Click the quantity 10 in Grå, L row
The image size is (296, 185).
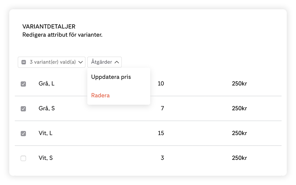[x=161, y=84]
